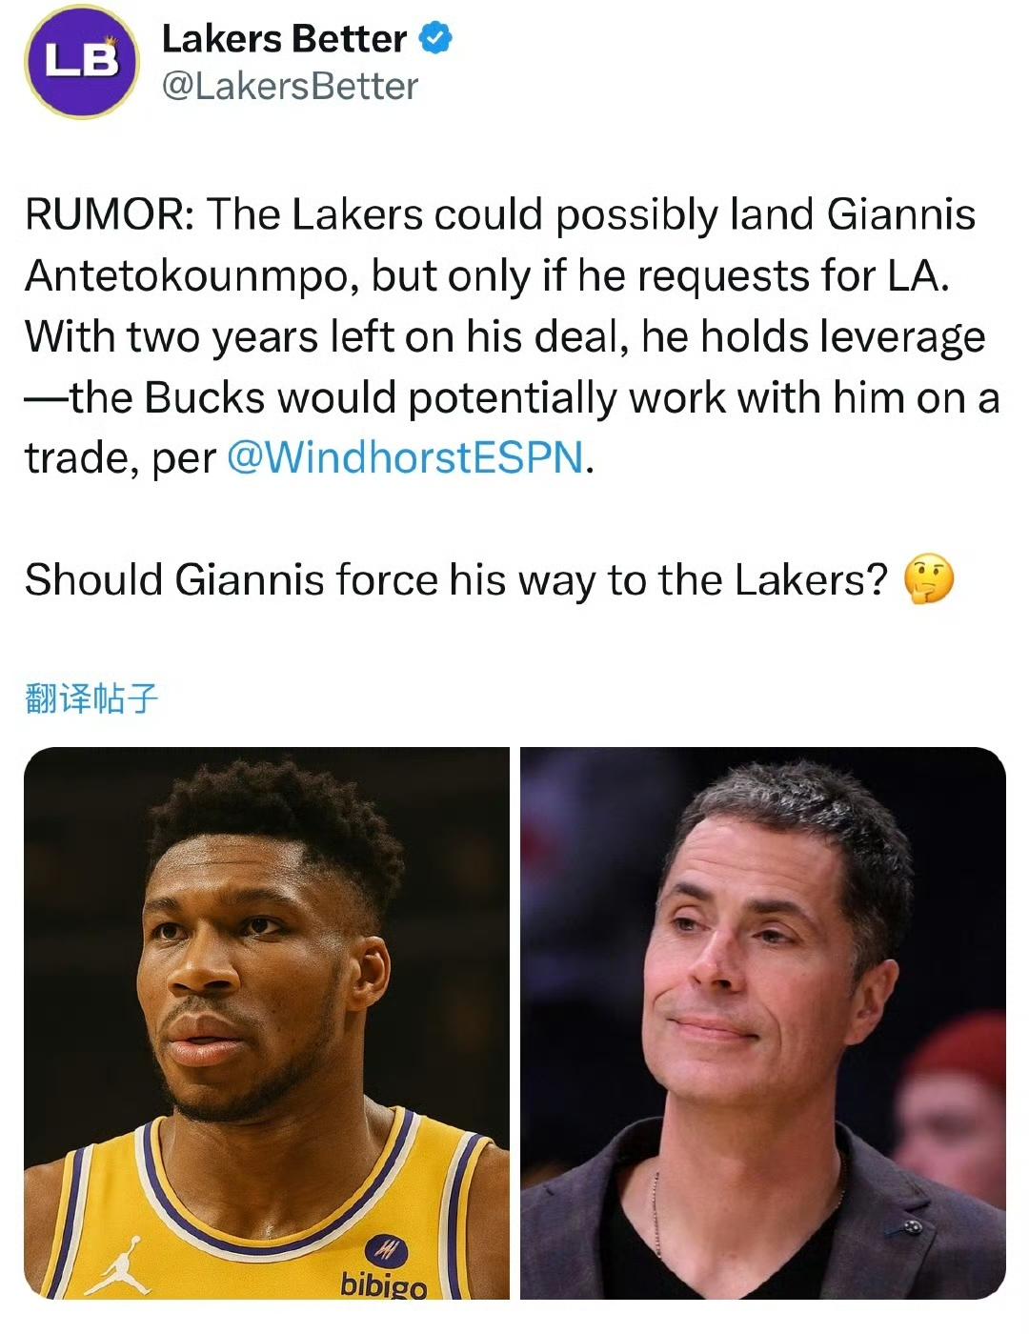
Task: Click the blue verified badge
Action: coord(436,39)
